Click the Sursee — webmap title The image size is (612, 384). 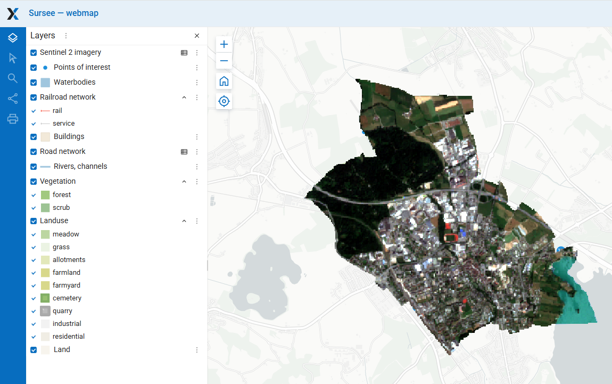(63, 13)
